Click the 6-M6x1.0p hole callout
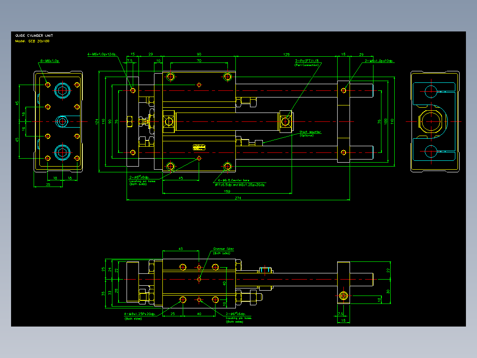 pyautogui.click(x=50, y=61)
